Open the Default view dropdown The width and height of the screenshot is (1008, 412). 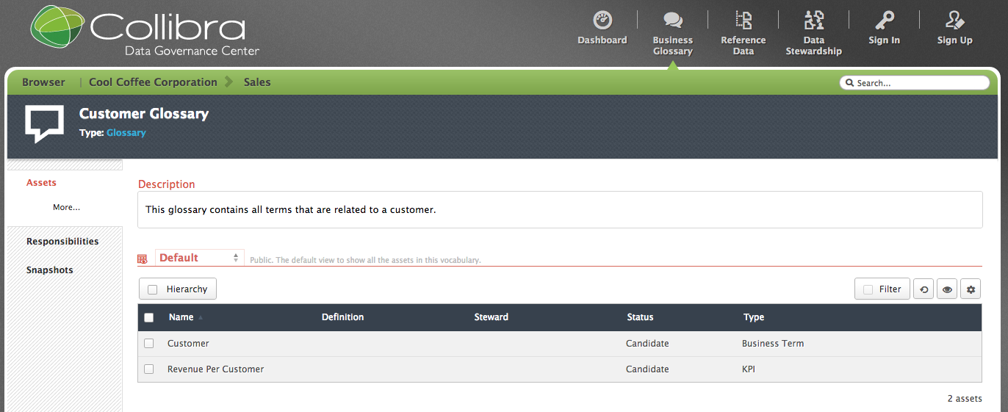coord(199,258)
